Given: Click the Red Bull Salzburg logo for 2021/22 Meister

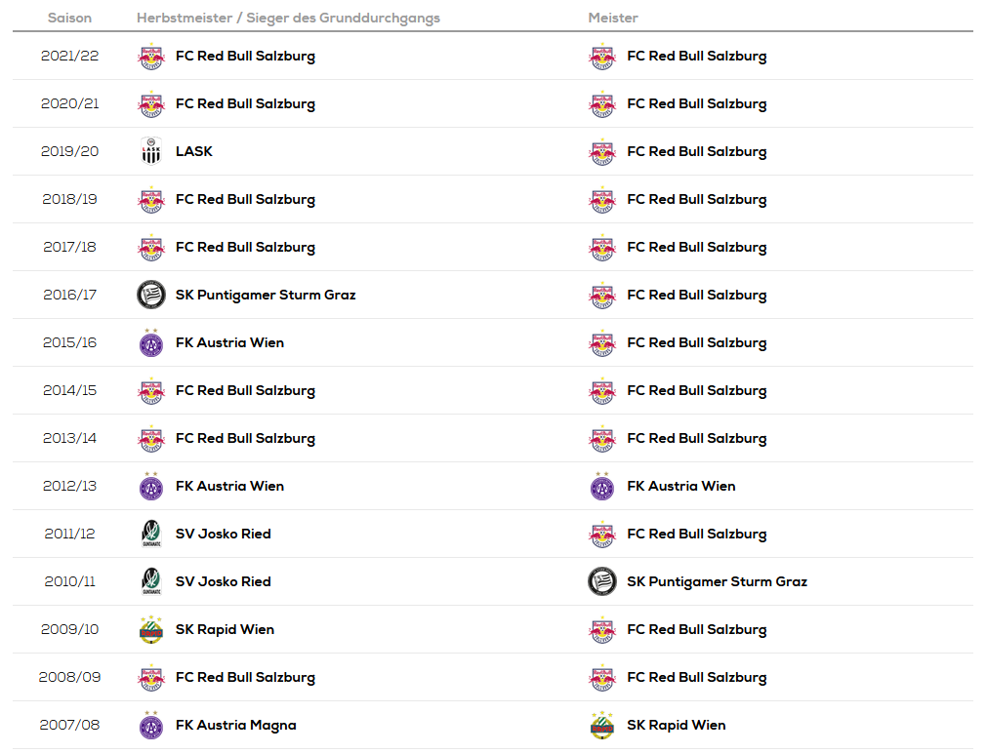Looking at the screenshot, I should coord(602,56).
